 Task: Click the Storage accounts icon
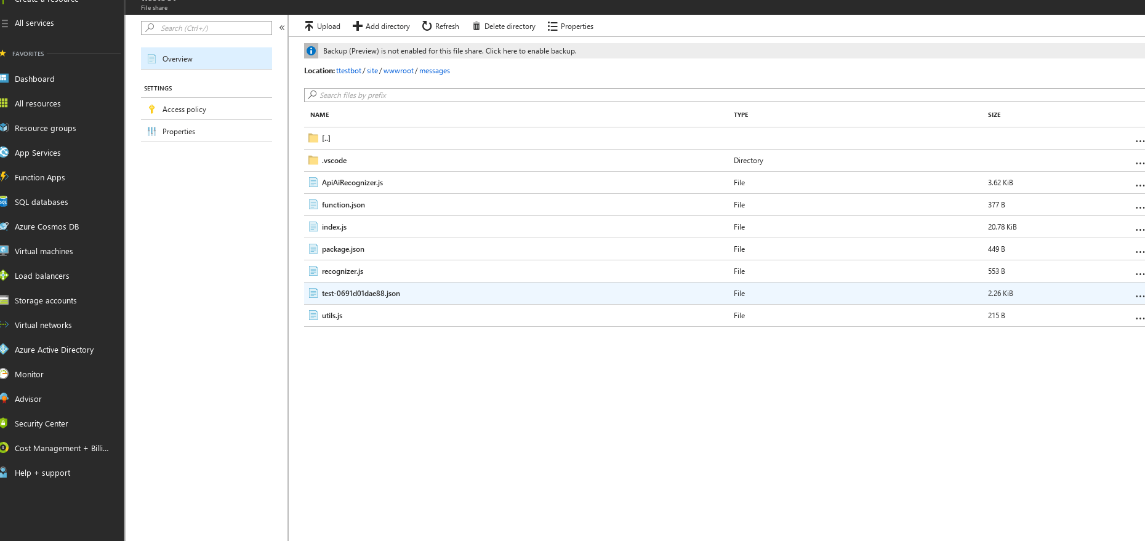(4, 300)
